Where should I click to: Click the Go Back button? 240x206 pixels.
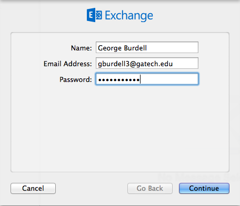tap(150, 188)
